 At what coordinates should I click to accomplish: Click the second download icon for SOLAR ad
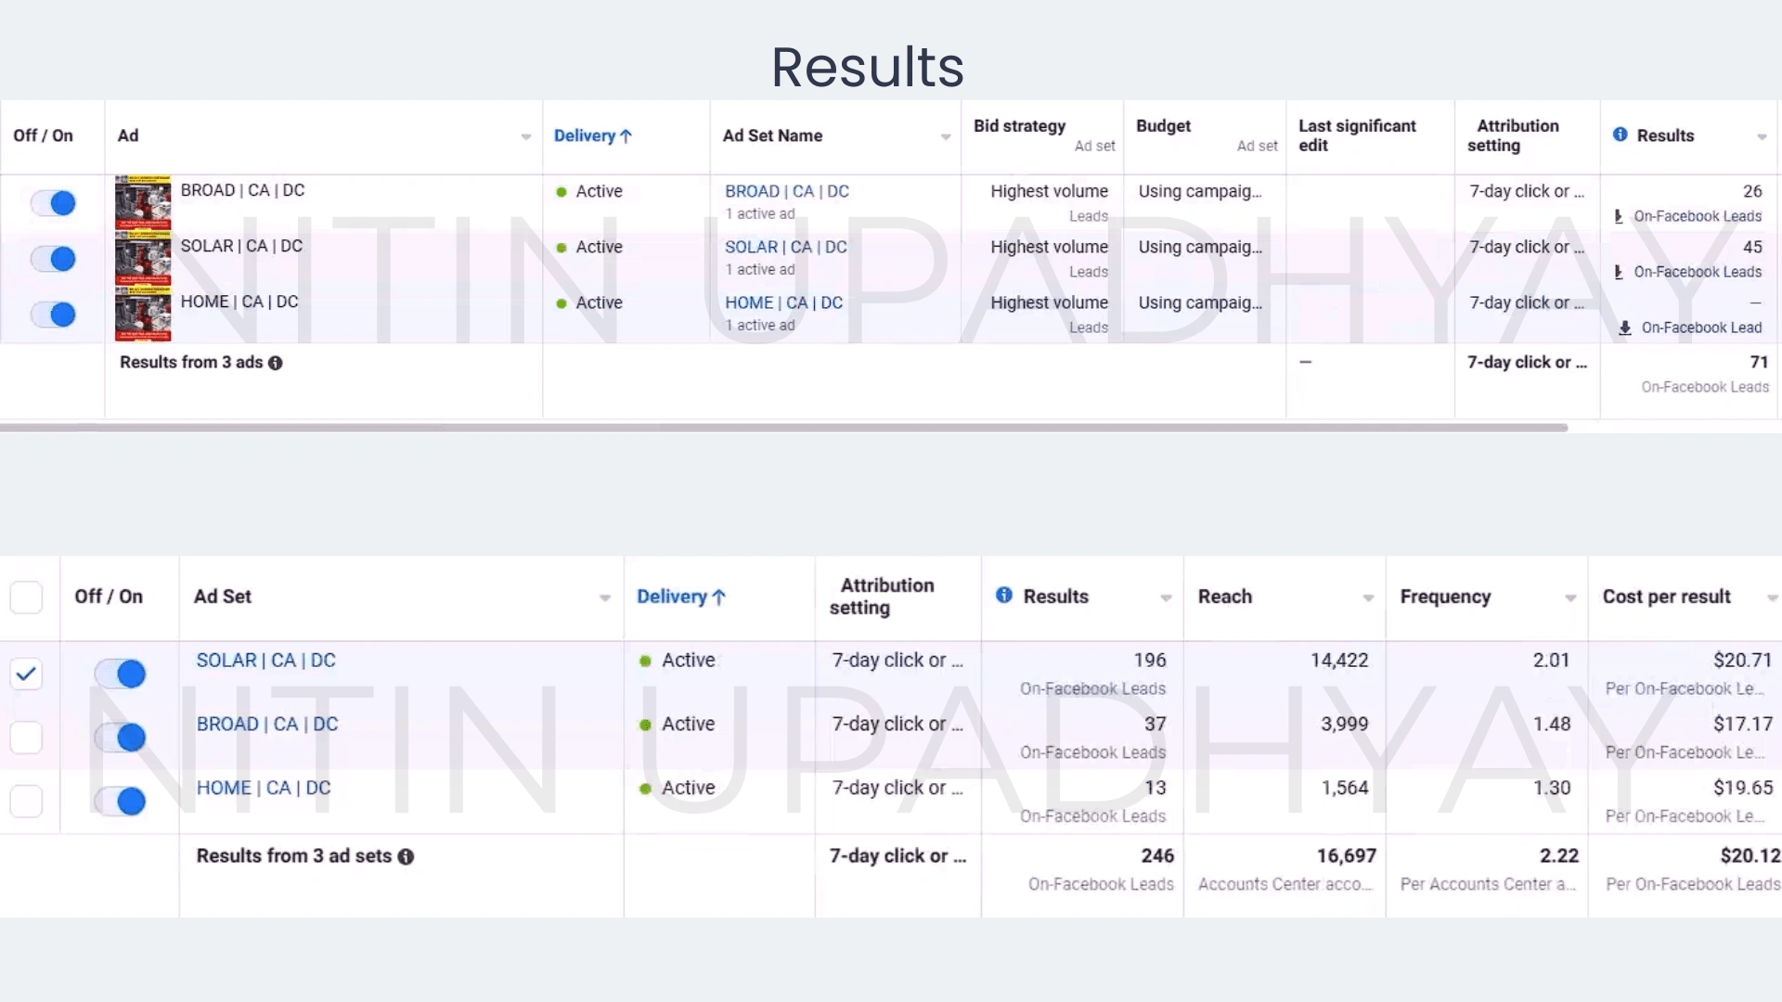(1621, 270)
